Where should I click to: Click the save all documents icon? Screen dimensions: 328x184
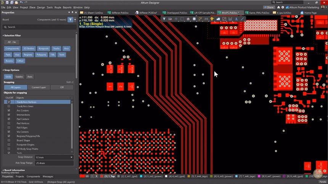[x=12, y=3]
